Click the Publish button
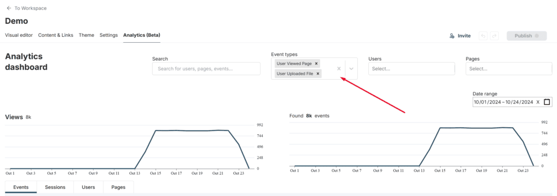The image size is (557, 196). tap(527, 36)
